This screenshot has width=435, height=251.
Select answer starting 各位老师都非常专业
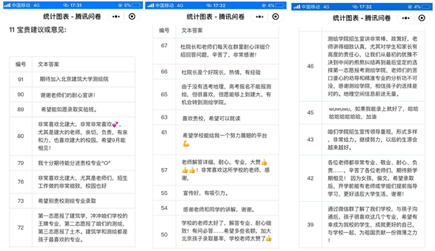click(x=373, y=178)
